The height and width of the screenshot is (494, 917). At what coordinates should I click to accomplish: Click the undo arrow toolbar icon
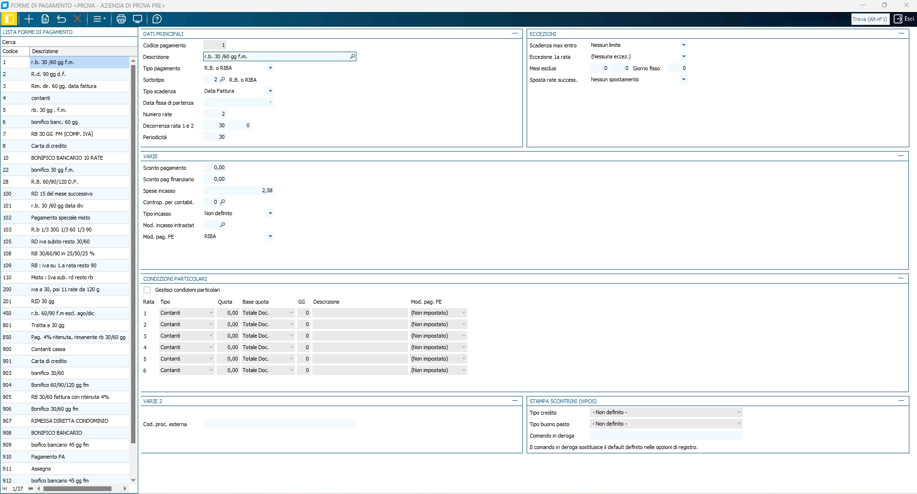(61, 19)
